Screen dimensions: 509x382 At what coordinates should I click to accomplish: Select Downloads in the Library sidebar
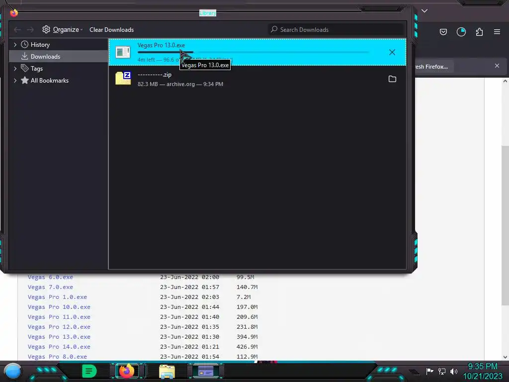[45, 57]
